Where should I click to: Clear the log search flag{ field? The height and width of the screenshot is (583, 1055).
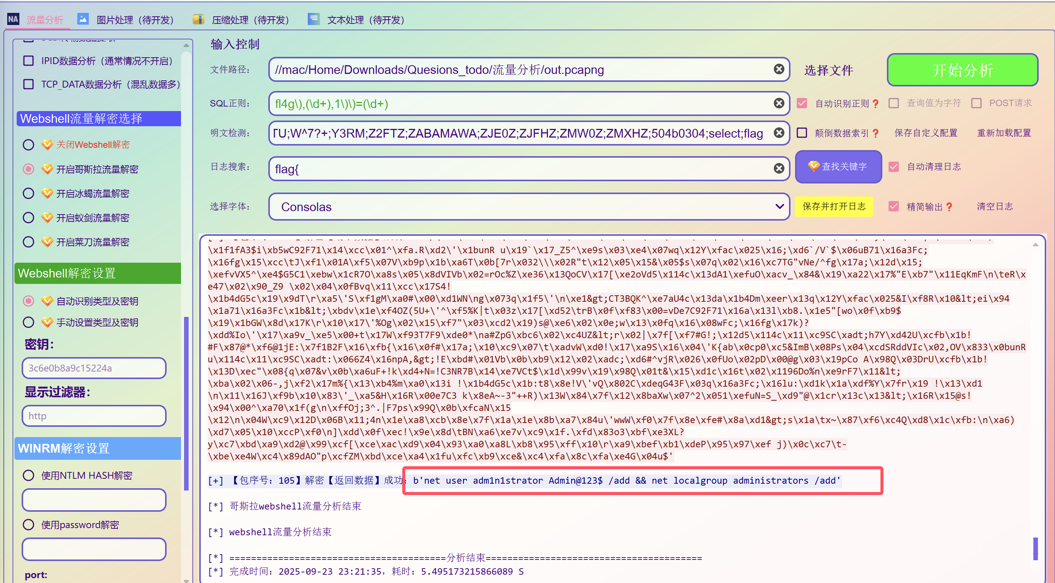click(779, 168)
